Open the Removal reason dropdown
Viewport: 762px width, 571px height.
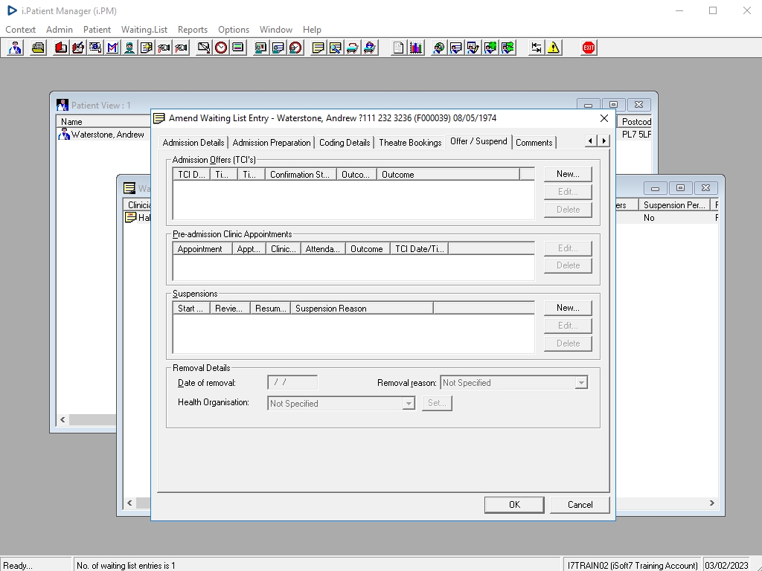coord(581,383)
